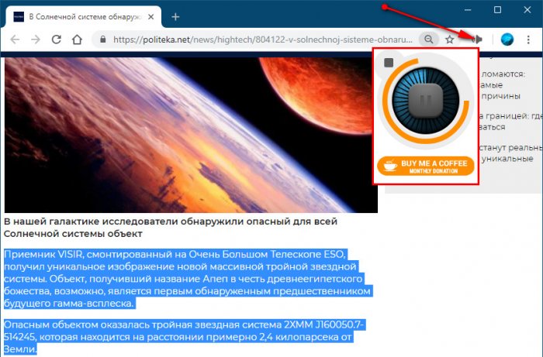
Task: Go forward to the next page
Action: tap(36, 39)
